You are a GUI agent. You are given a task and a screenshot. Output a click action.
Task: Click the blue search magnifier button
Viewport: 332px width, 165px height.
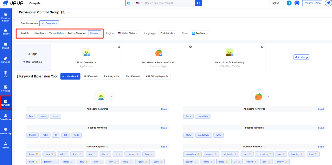point(198,3)
